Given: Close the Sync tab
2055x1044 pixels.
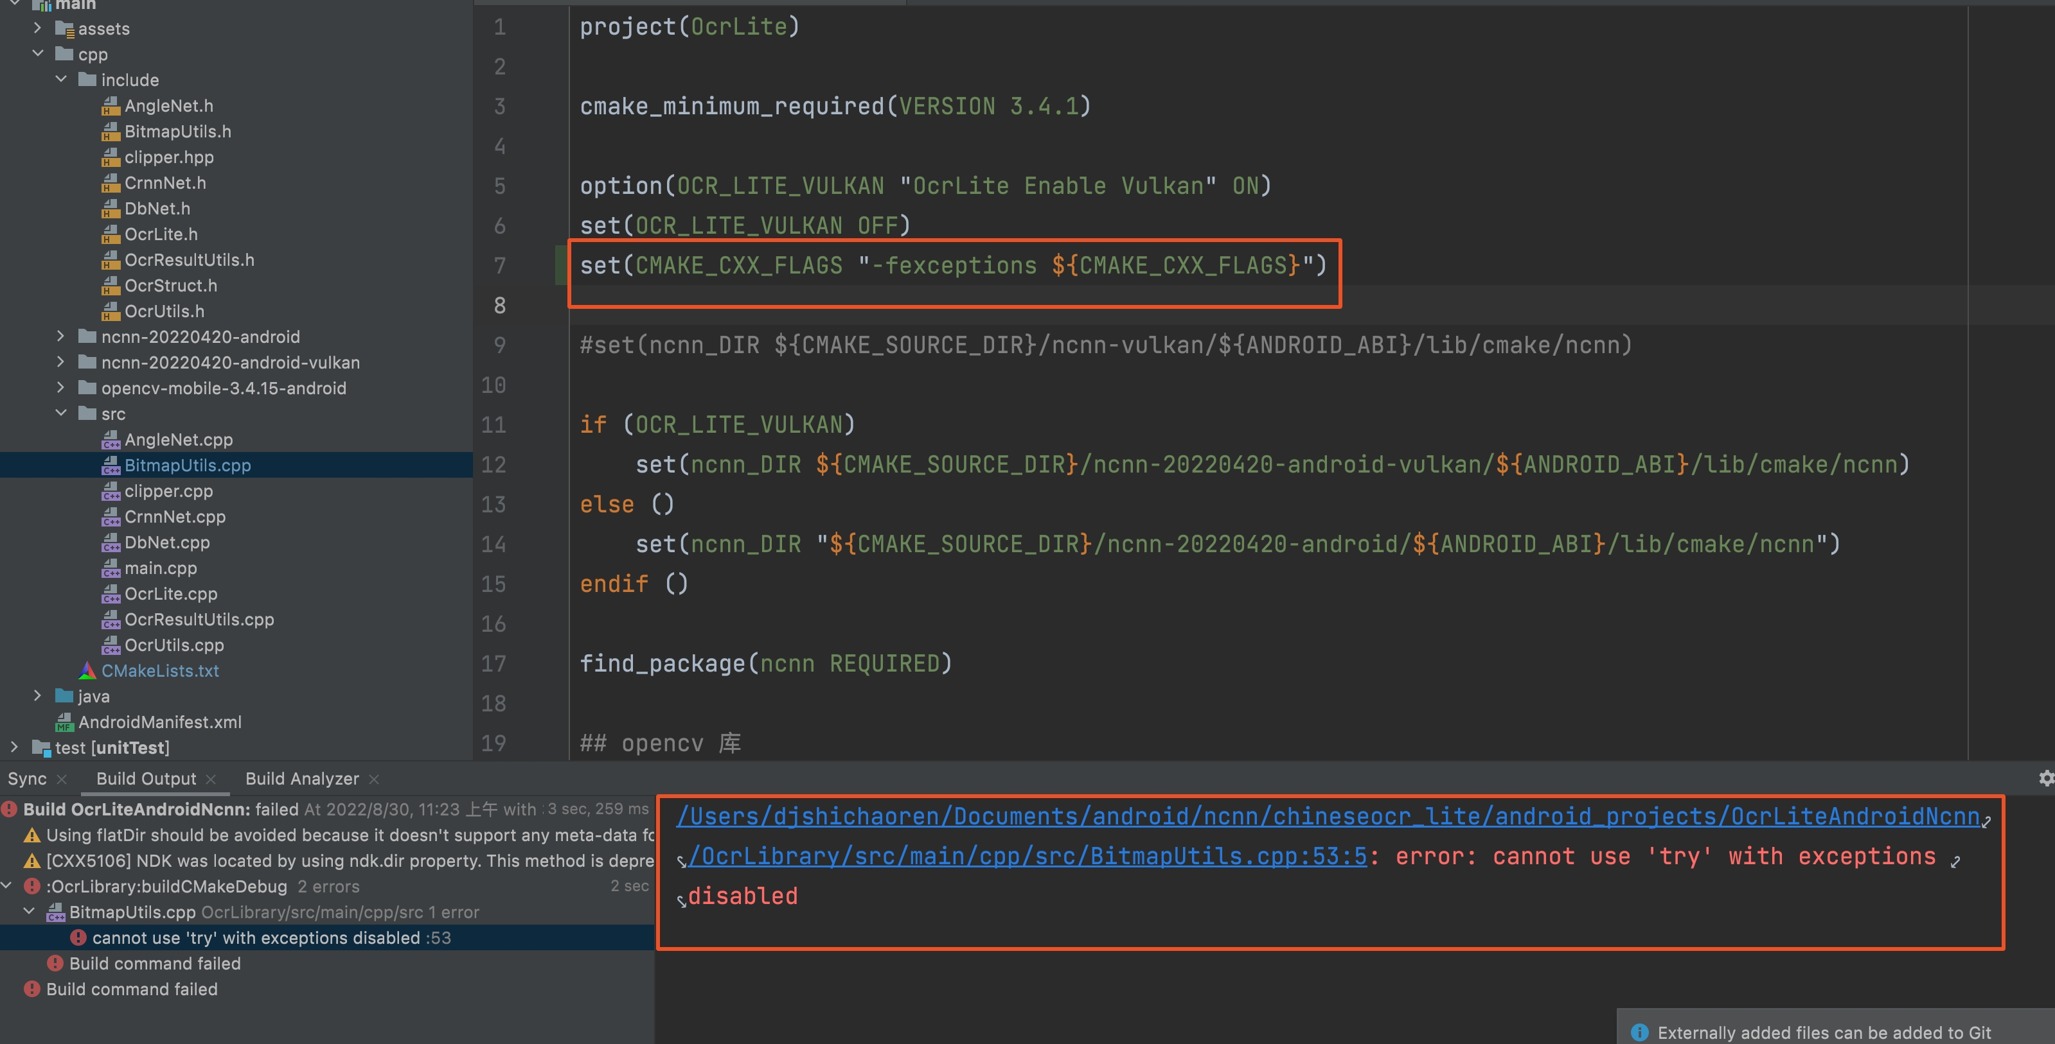Looking at the screenshot, I should [62, 779].
